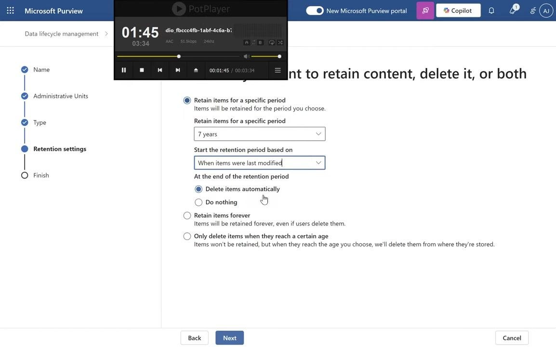The width and height of the screenshot is (556, 347).
Task: Set A repeat point in PotPlayer
Action: pyautogui.click(x=247, y=42)
